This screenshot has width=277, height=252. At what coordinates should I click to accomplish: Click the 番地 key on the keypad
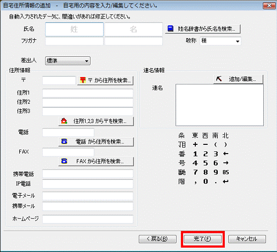(x=182, y=172)
